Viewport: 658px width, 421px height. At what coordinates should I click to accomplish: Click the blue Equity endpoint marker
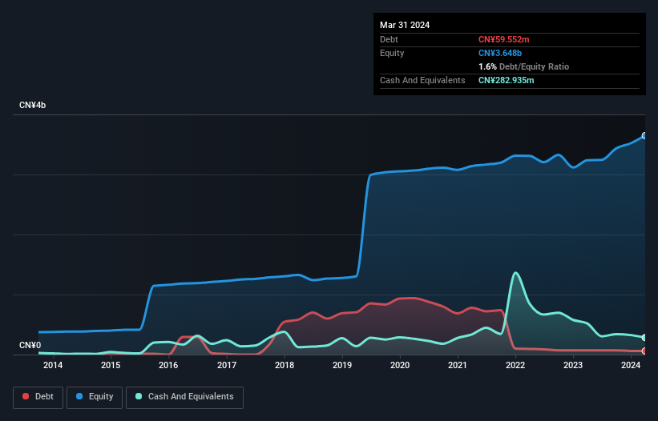644,136
